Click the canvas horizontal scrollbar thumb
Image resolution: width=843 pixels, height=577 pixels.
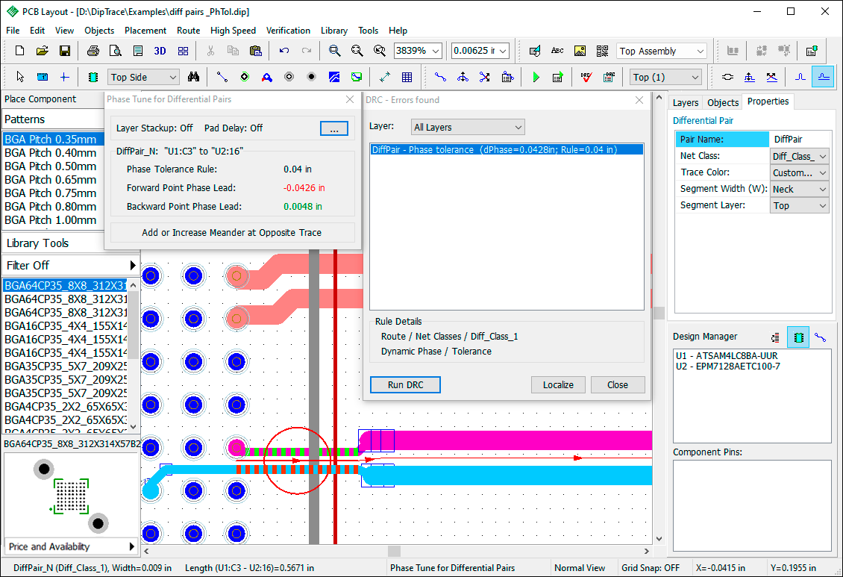point(394,551)
